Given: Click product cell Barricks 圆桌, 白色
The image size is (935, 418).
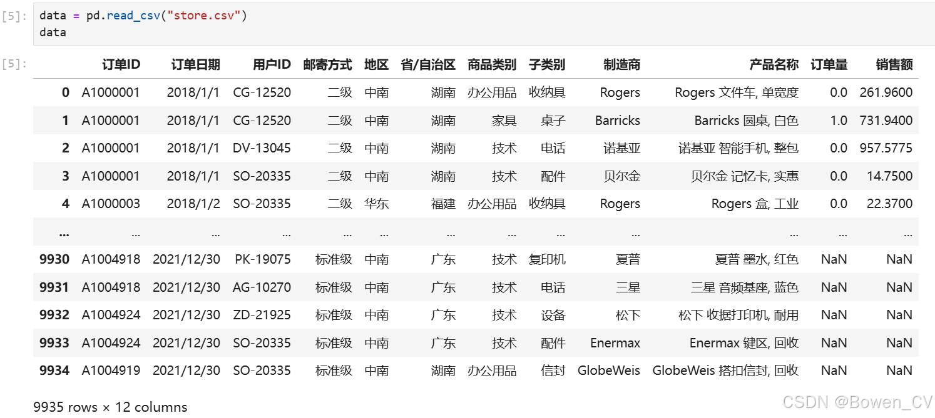Looking at the screenshot, I should 747,121.
